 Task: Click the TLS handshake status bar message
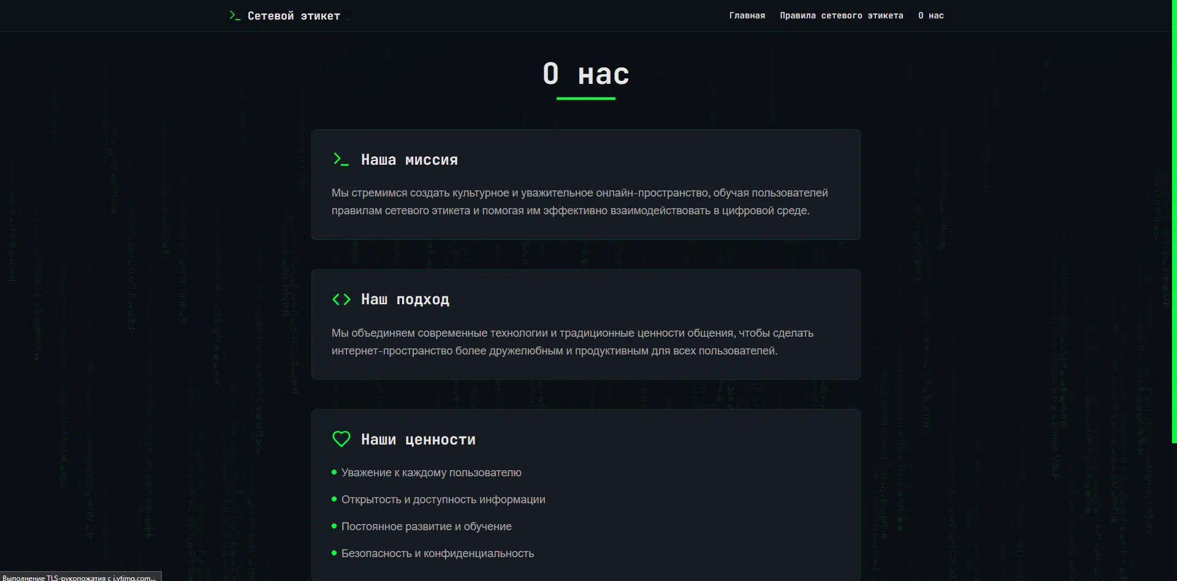[x=80, y=577]
